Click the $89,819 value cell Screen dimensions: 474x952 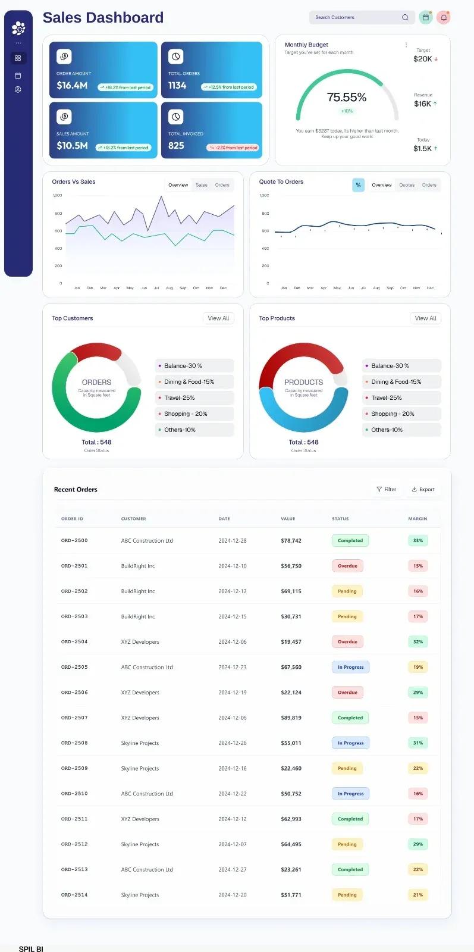(x=291, y=718)
